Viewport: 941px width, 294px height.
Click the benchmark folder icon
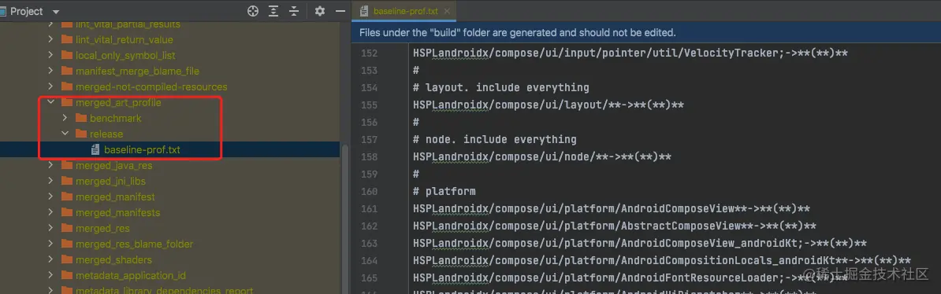[x=80, y=118]
